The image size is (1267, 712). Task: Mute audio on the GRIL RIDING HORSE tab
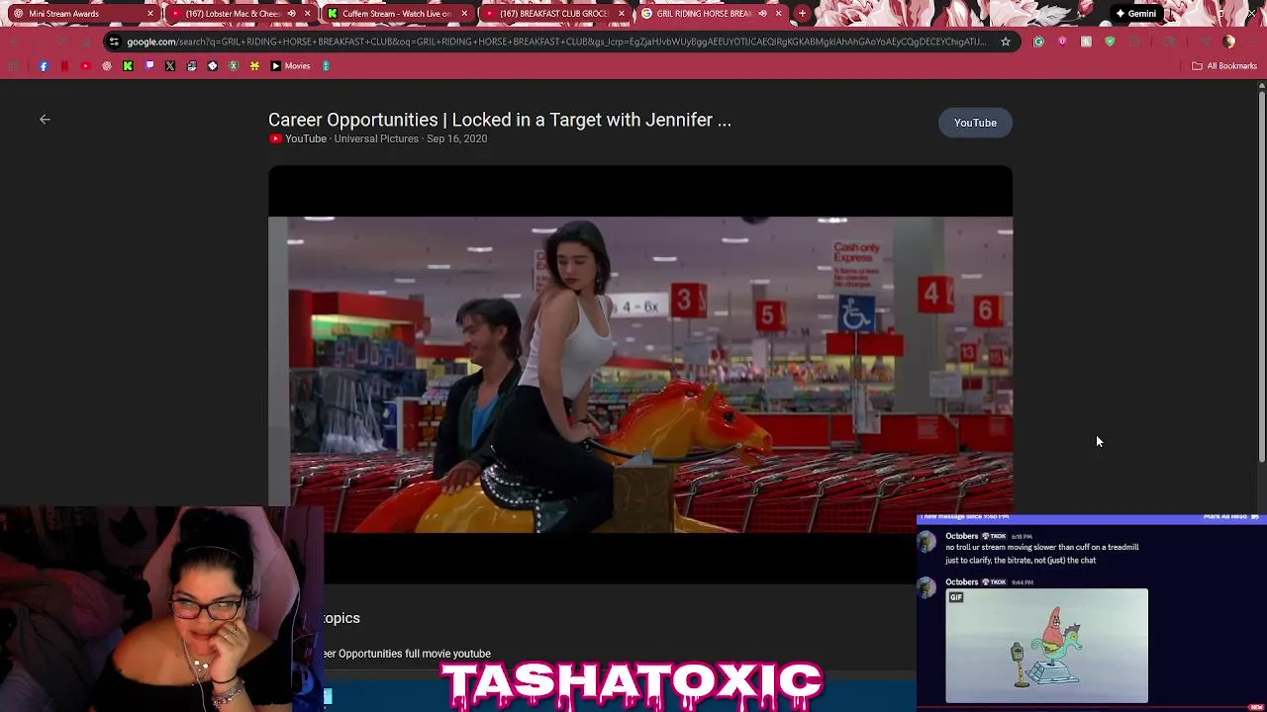coord(762,14)
